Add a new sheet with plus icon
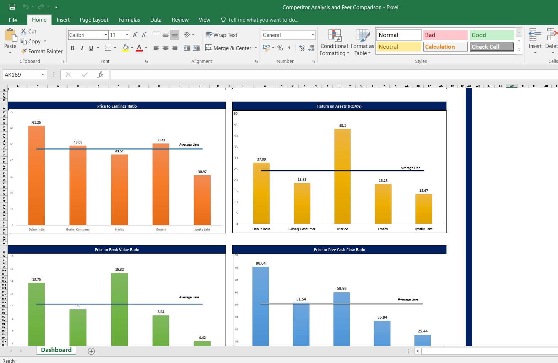The height and width of the screenshot is (363, 558). pyautogui.click(x=91, y=351)
